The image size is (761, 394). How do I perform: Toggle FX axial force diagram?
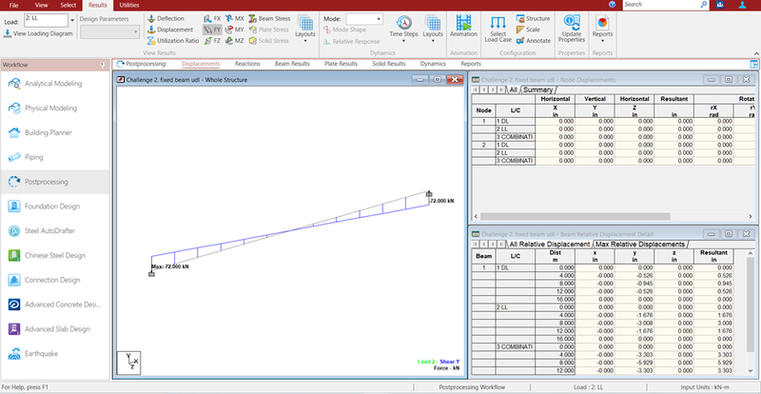click(212, 18)
